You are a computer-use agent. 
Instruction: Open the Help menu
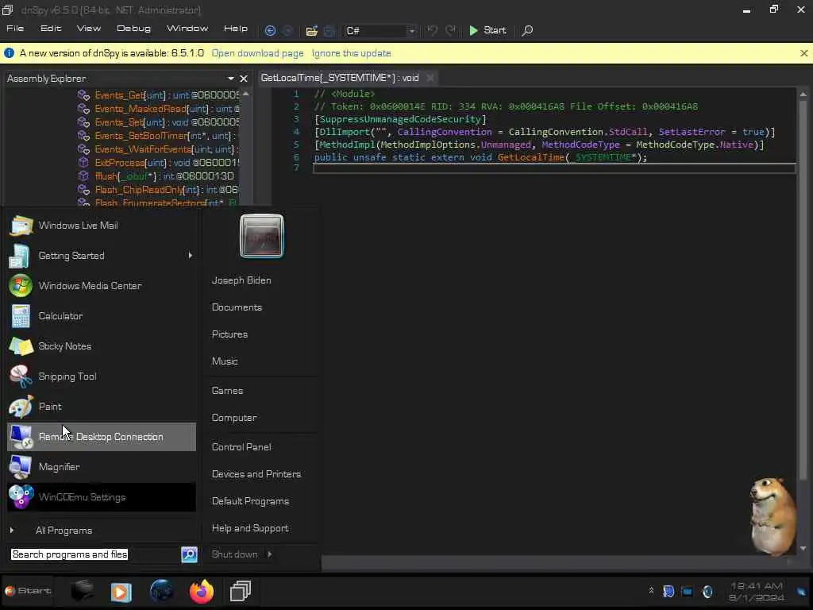tap(235, 29)
